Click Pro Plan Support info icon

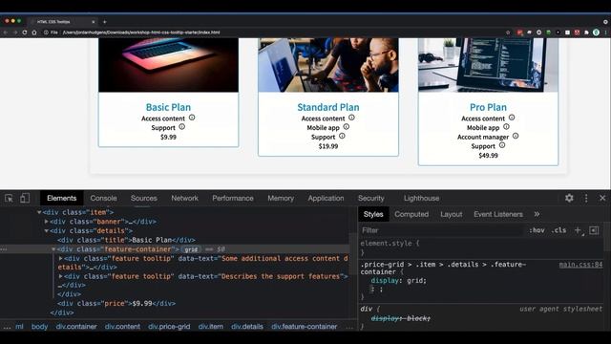[502, 145]
